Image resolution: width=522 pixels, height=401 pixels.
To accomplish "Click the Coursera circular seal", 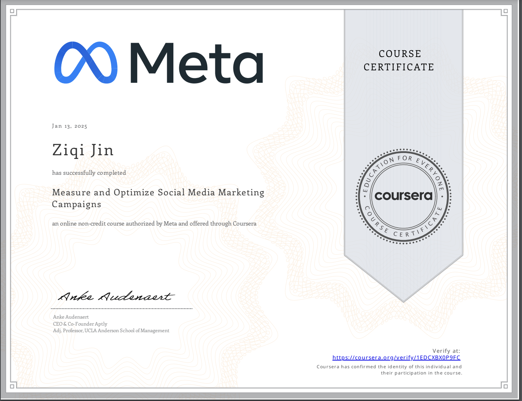I will (x=403, y=196).
